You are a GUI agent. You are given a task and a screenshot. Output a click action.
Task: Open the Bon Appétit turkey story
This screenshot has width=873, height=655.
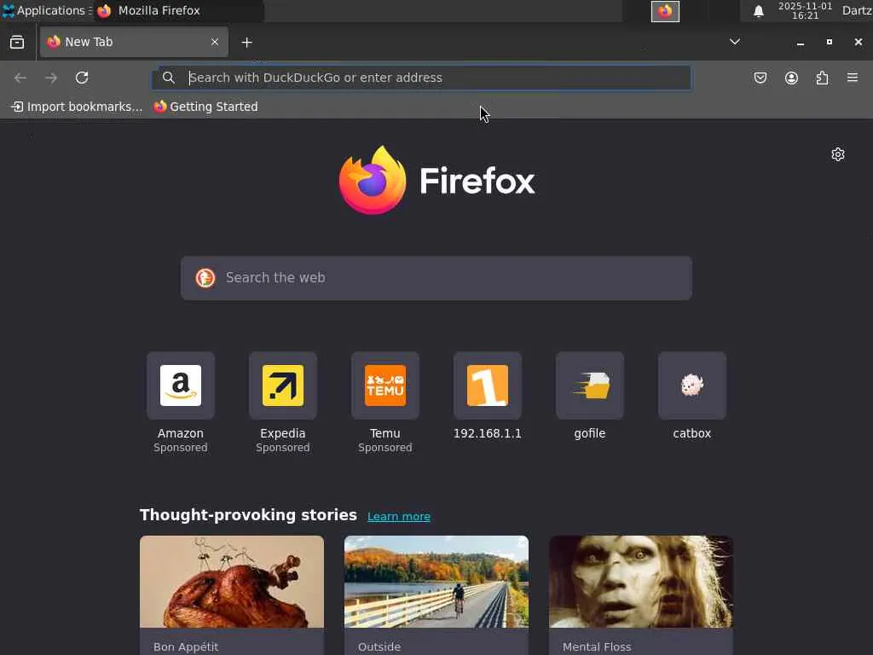(232, 594)
